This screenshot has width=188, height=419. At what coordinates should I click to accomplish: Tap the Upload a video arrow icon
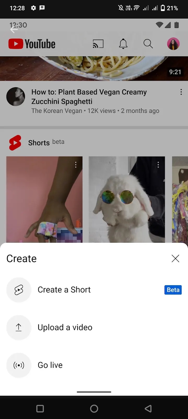pyautogui.click(x=19, y=328)
